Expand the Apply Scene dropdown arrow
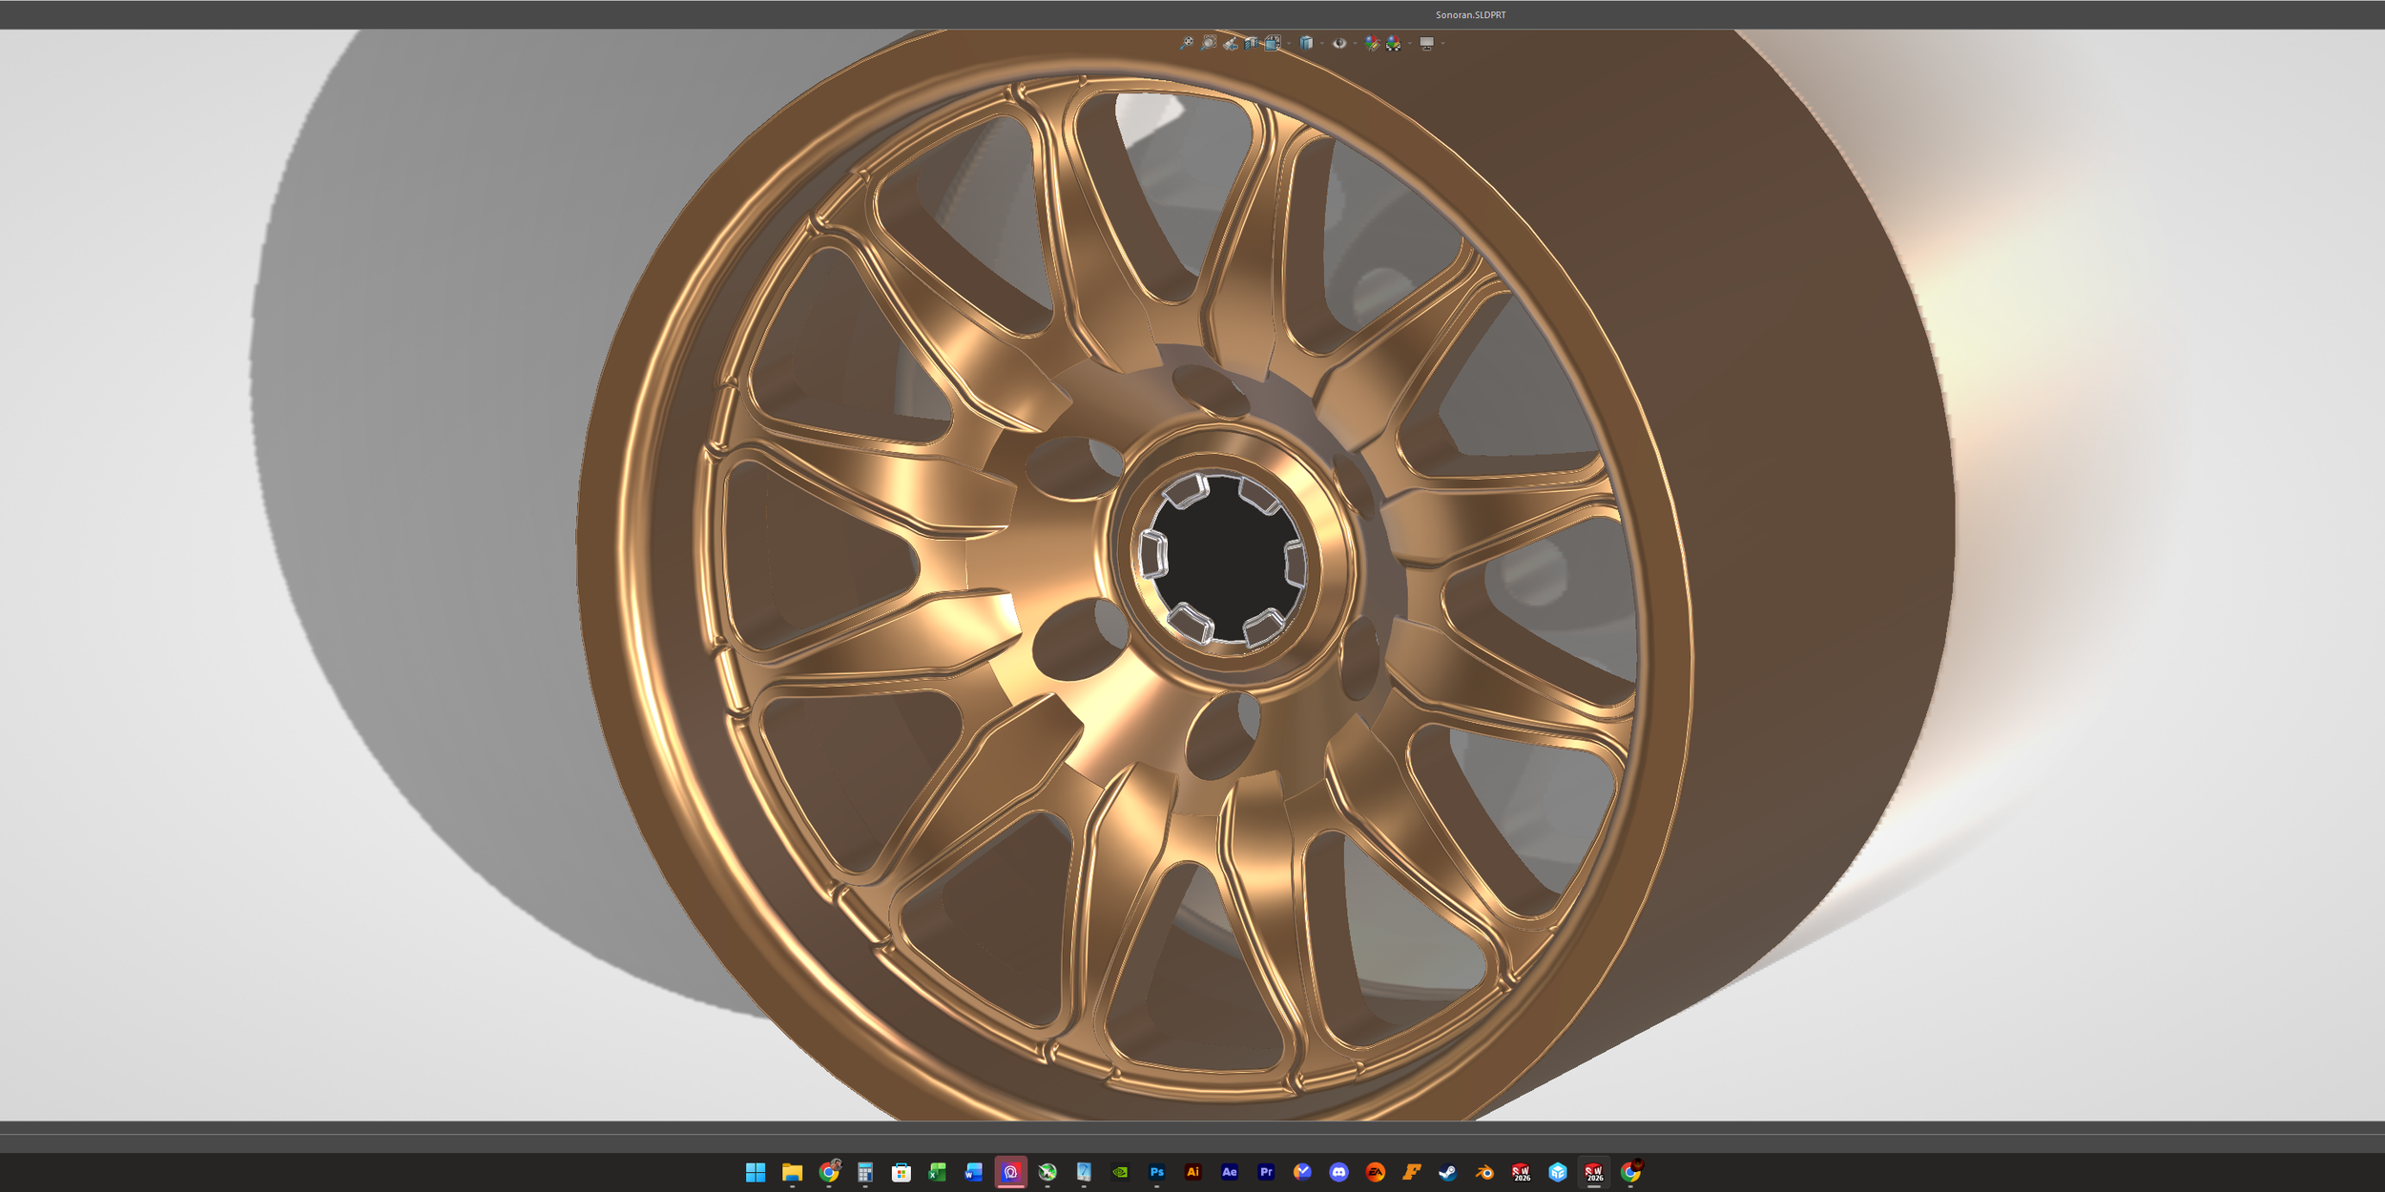 click(1410, 43)
